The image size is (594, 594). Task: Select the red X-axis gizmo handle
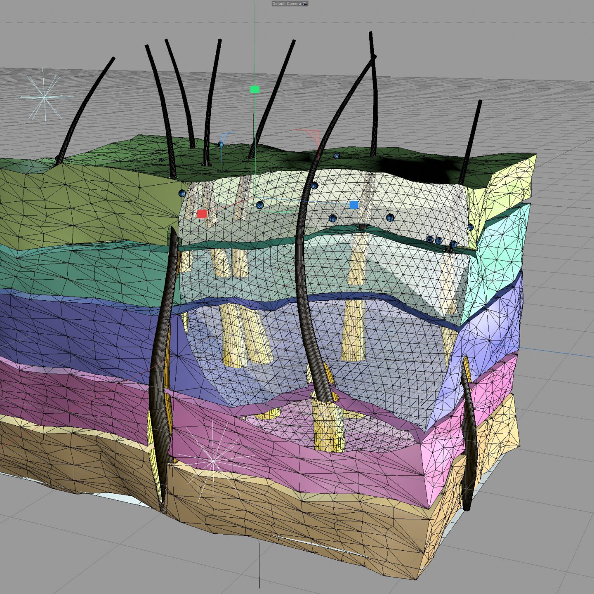202,214
